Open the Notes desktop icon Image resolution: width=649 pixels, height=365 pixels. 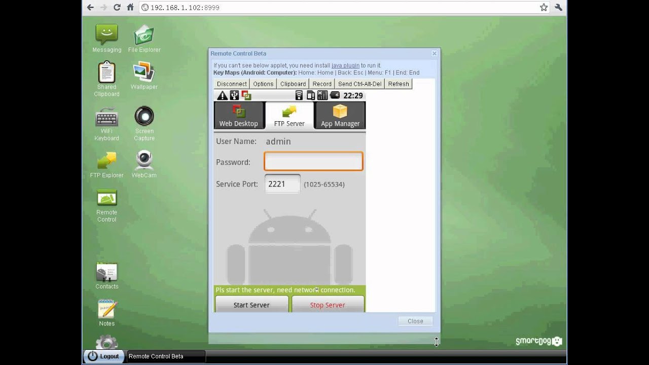pos(106,313)
